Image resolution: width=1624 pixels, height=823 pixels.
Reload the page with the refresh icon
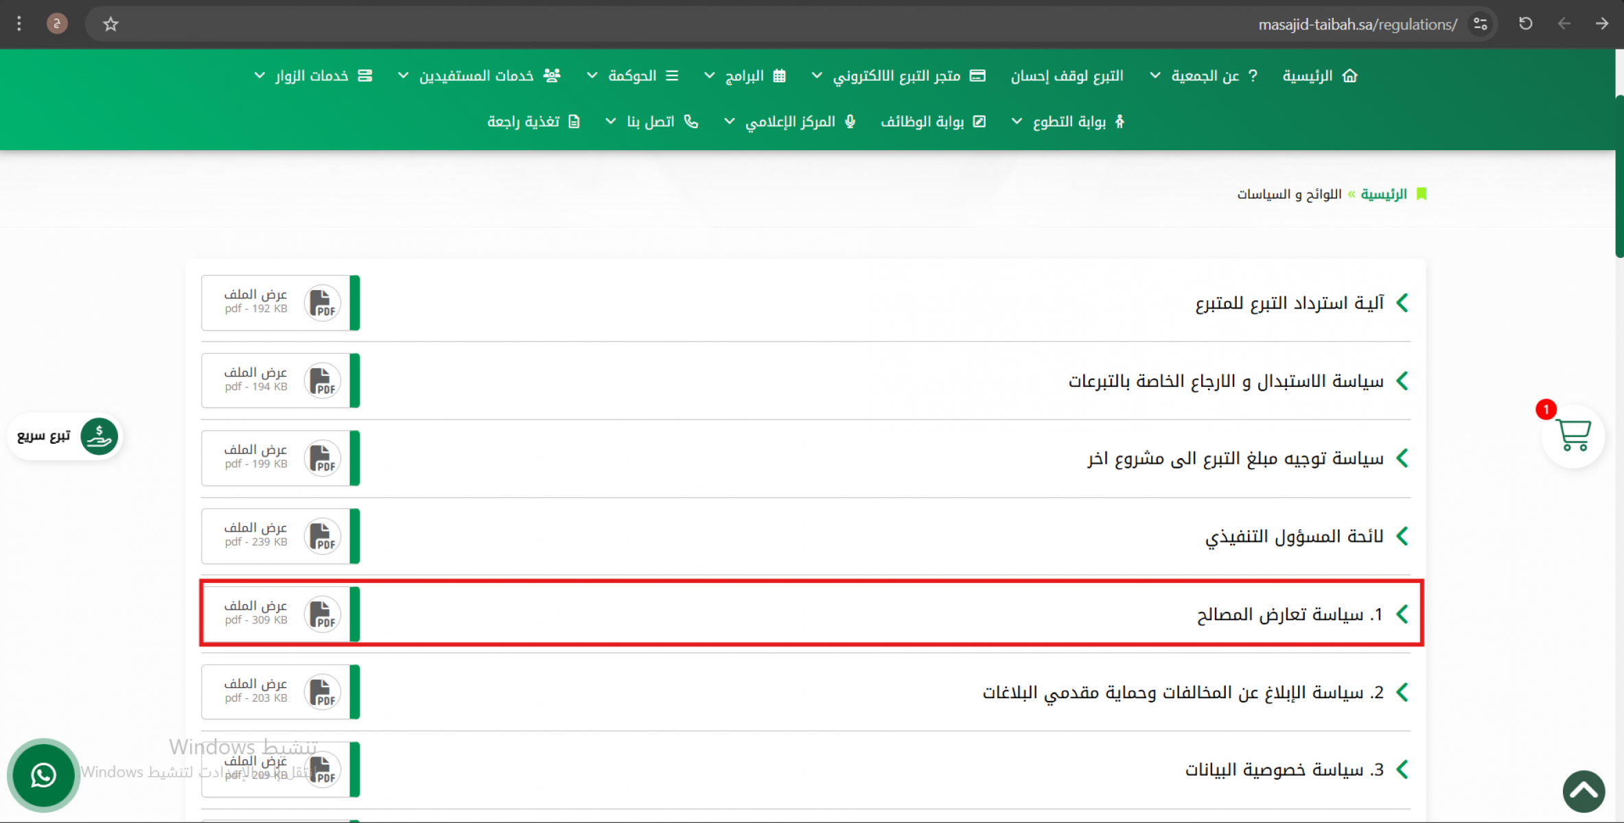click(x=1525, y=24)
